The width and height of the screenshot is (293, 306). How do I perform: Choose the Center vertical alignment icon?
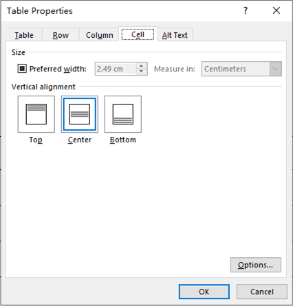(80, 114)
